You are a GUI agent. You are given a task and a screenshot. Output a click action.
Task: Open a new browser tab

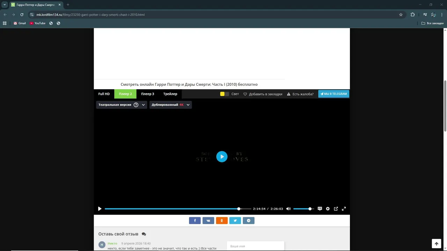coord(68,5)
